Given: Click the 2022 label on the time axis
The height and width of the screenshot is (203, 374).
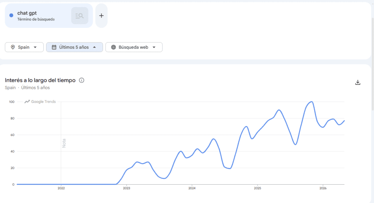Looking at the screenshot, I should point(61,188).
